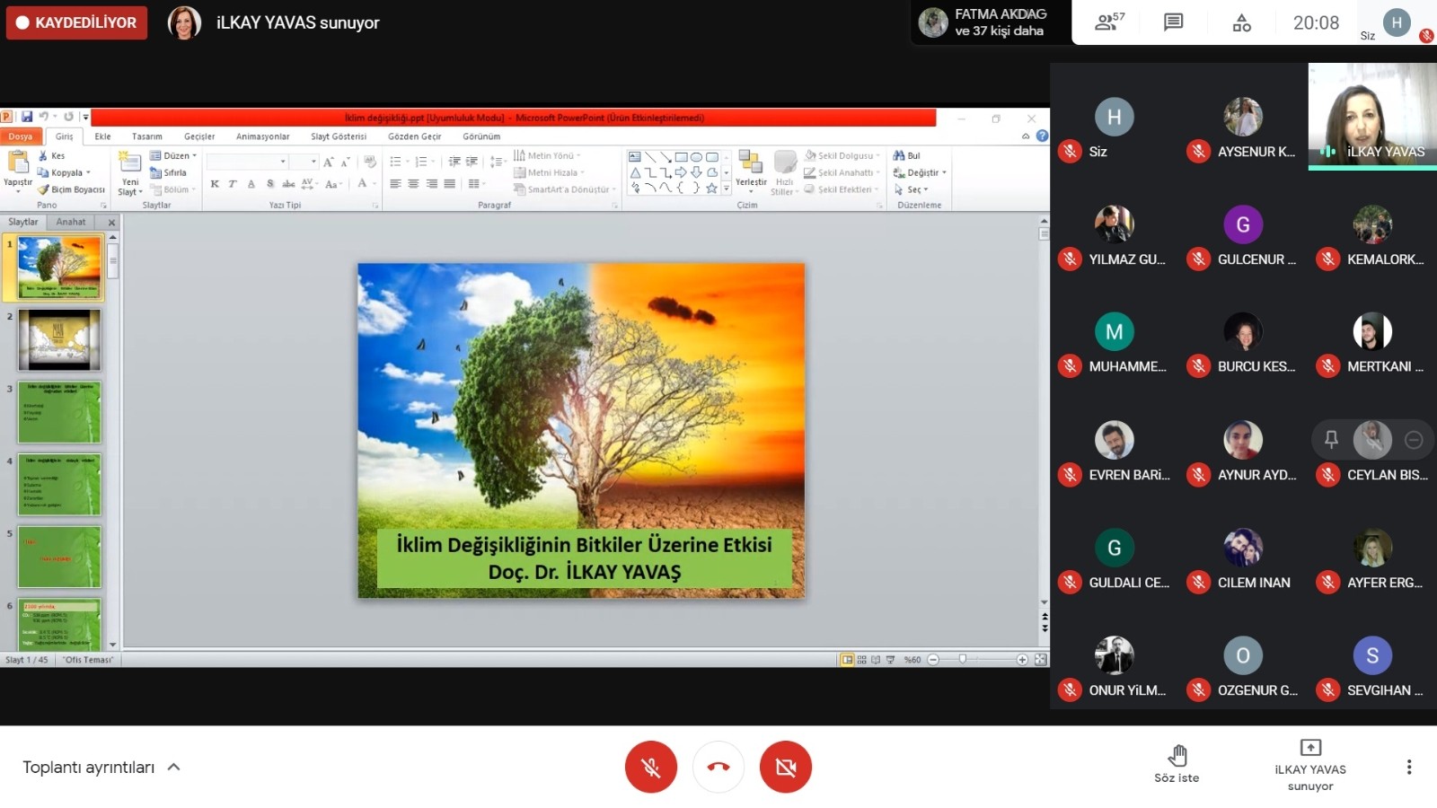Select the star shape in the Çizim gallery

pyautogui.click(x=711, y=188)
